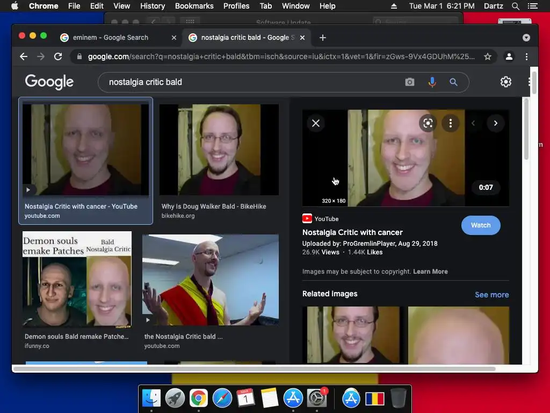Click the search text field
Image resolution: width=550 pixels, height=413 pixels.
(x=252, y=82)
